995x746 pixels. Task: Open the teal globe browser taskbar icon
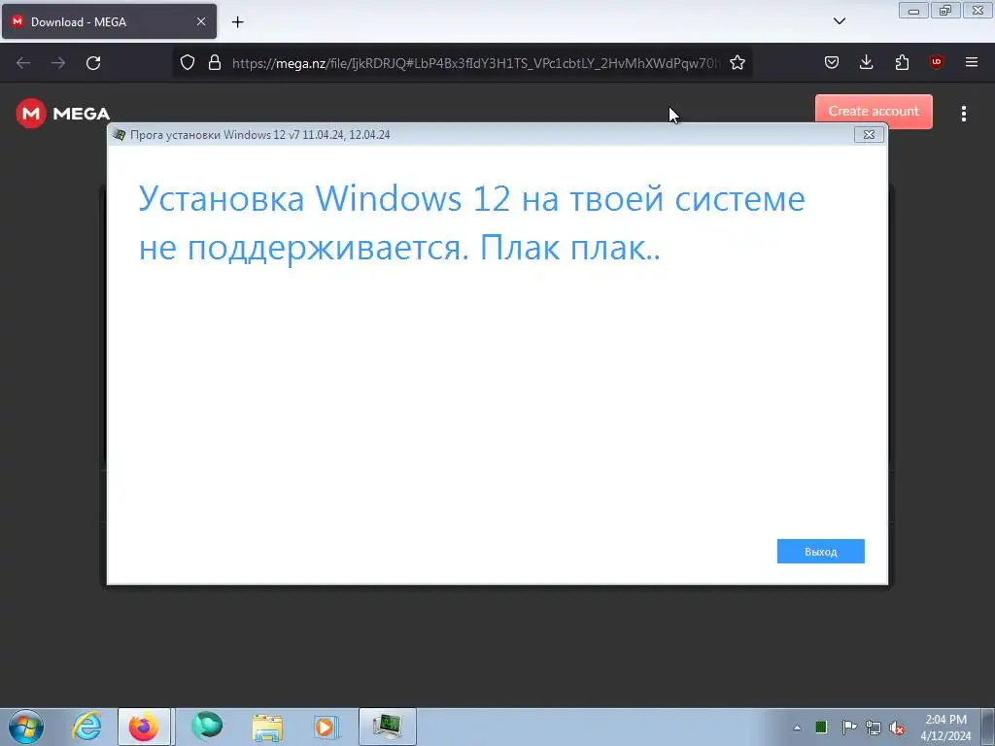click(x=207, y=727)
